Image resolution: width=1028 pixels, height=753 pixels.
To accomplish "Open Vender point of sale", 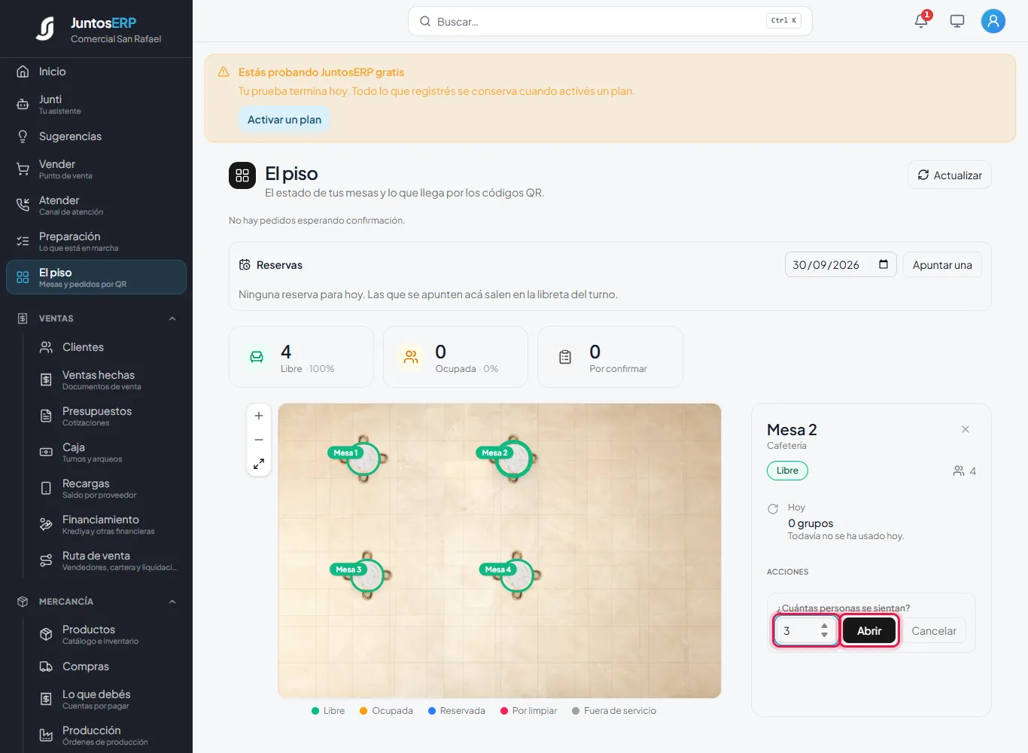I will (96, 169).
